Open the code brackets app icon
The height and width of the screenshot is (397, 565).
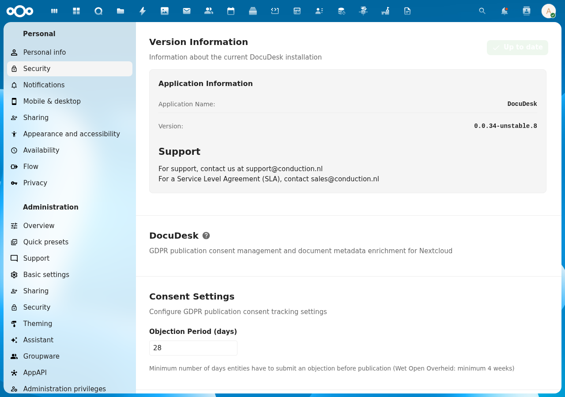click(275, 11)
